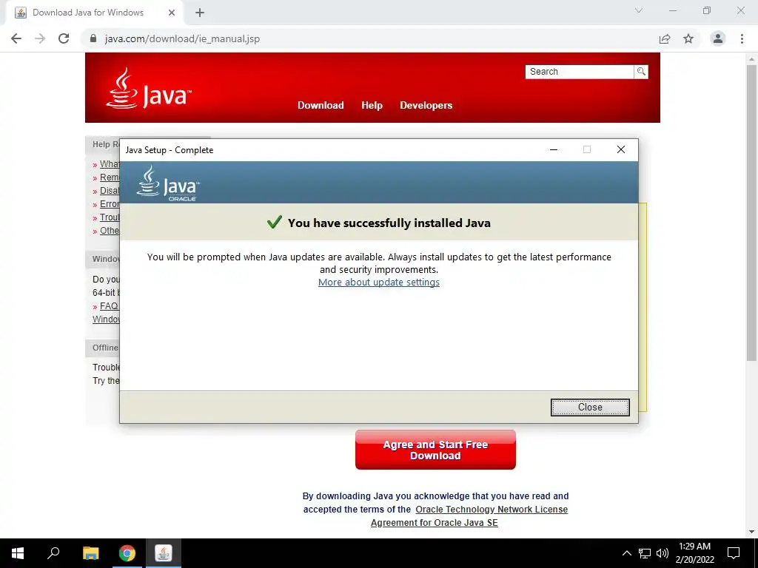Click the Java Oracle logo in setup dialog
Image resolution: width=758 pixels, height=568 pixels.
coord(168,183)
